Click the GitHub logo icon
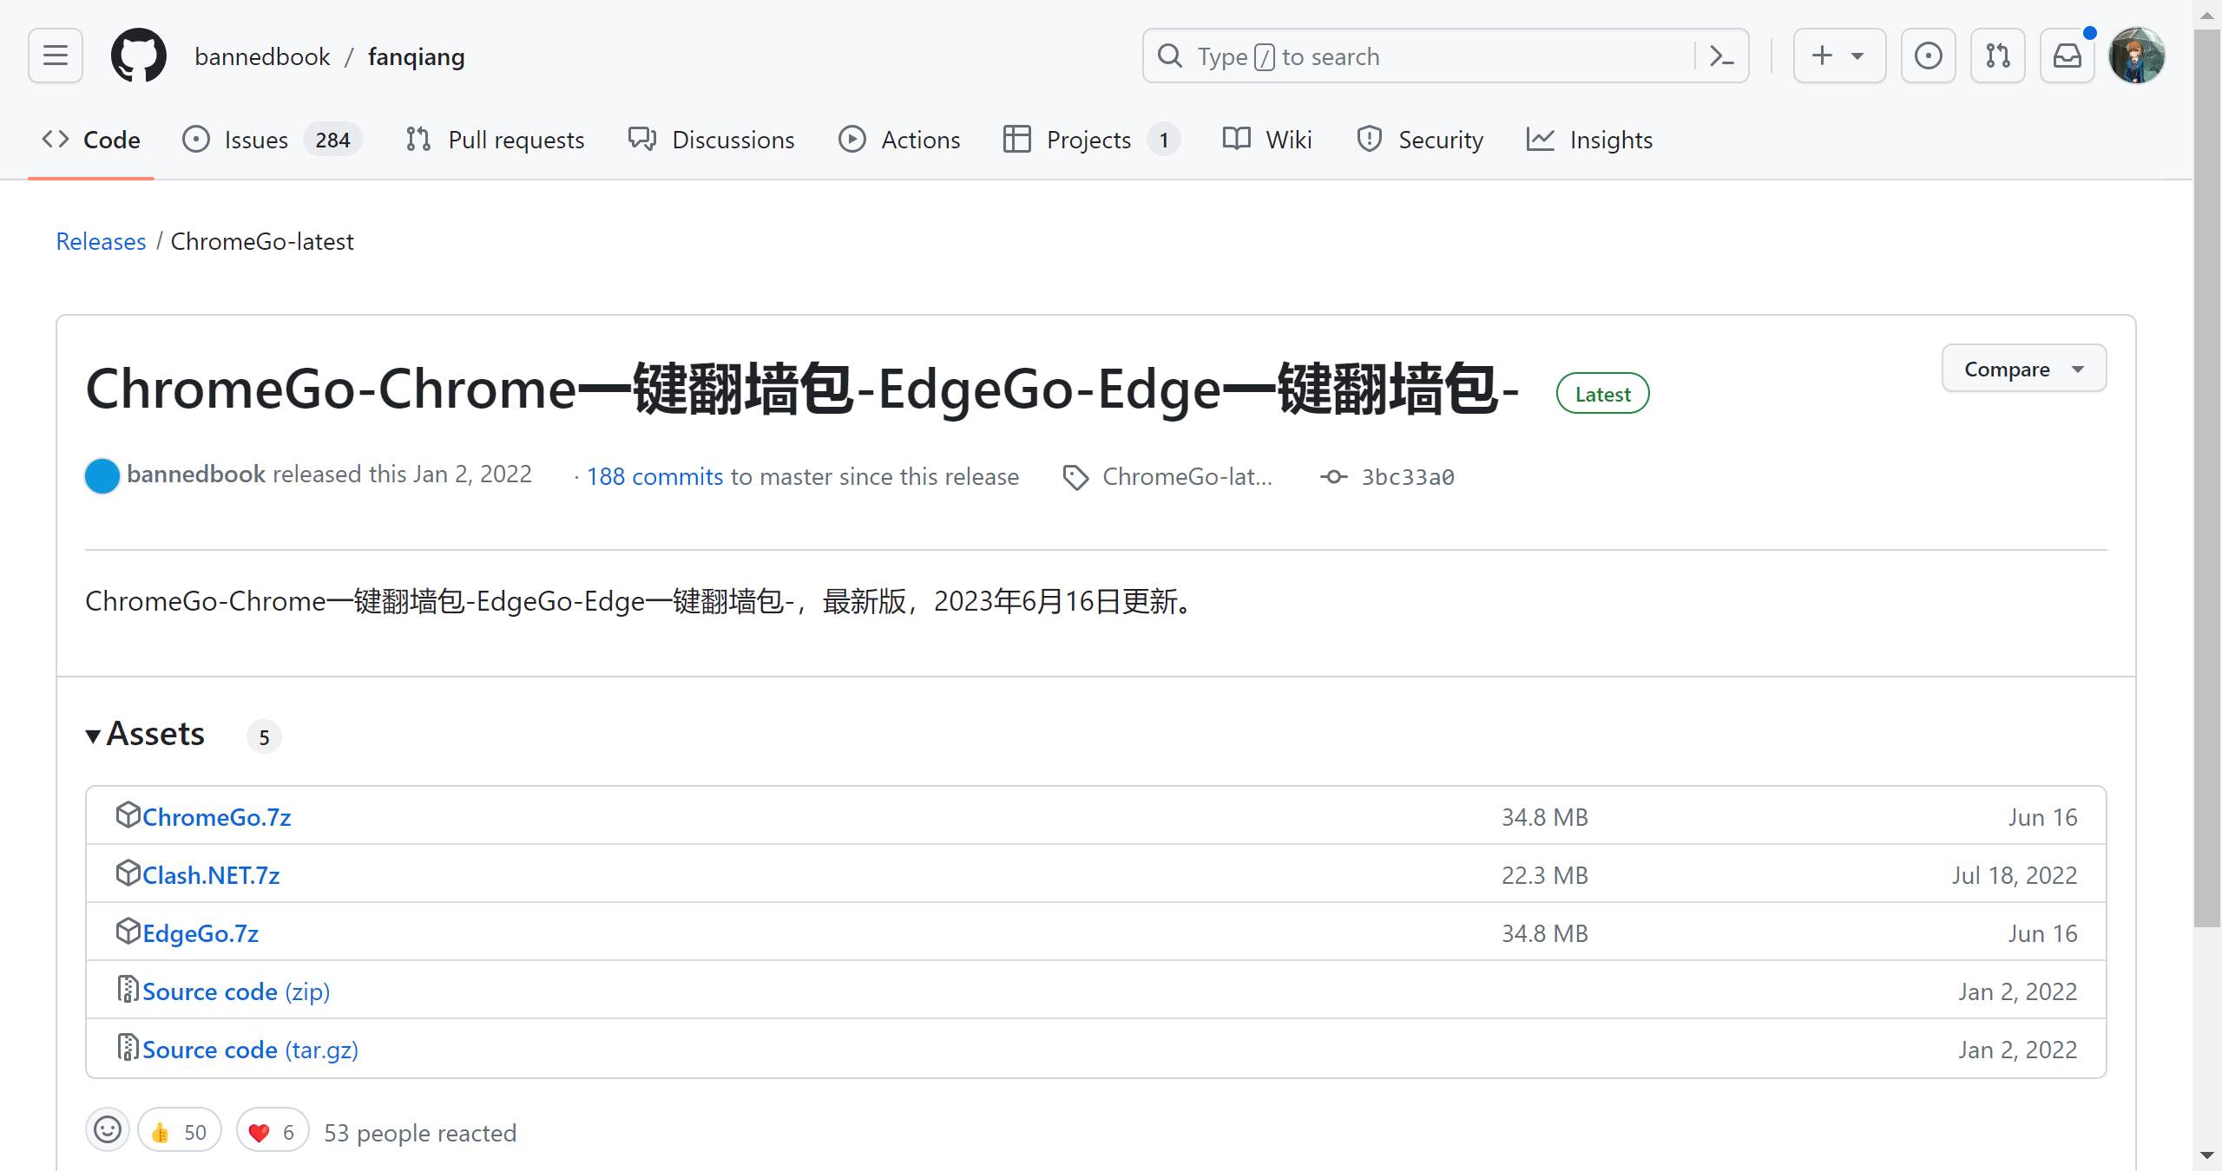The image size is (2222, 1171). coord(139,56)
